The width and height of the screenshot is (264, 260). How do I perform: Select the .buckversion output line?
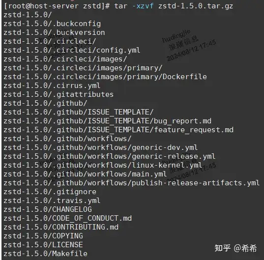(54, 32)
